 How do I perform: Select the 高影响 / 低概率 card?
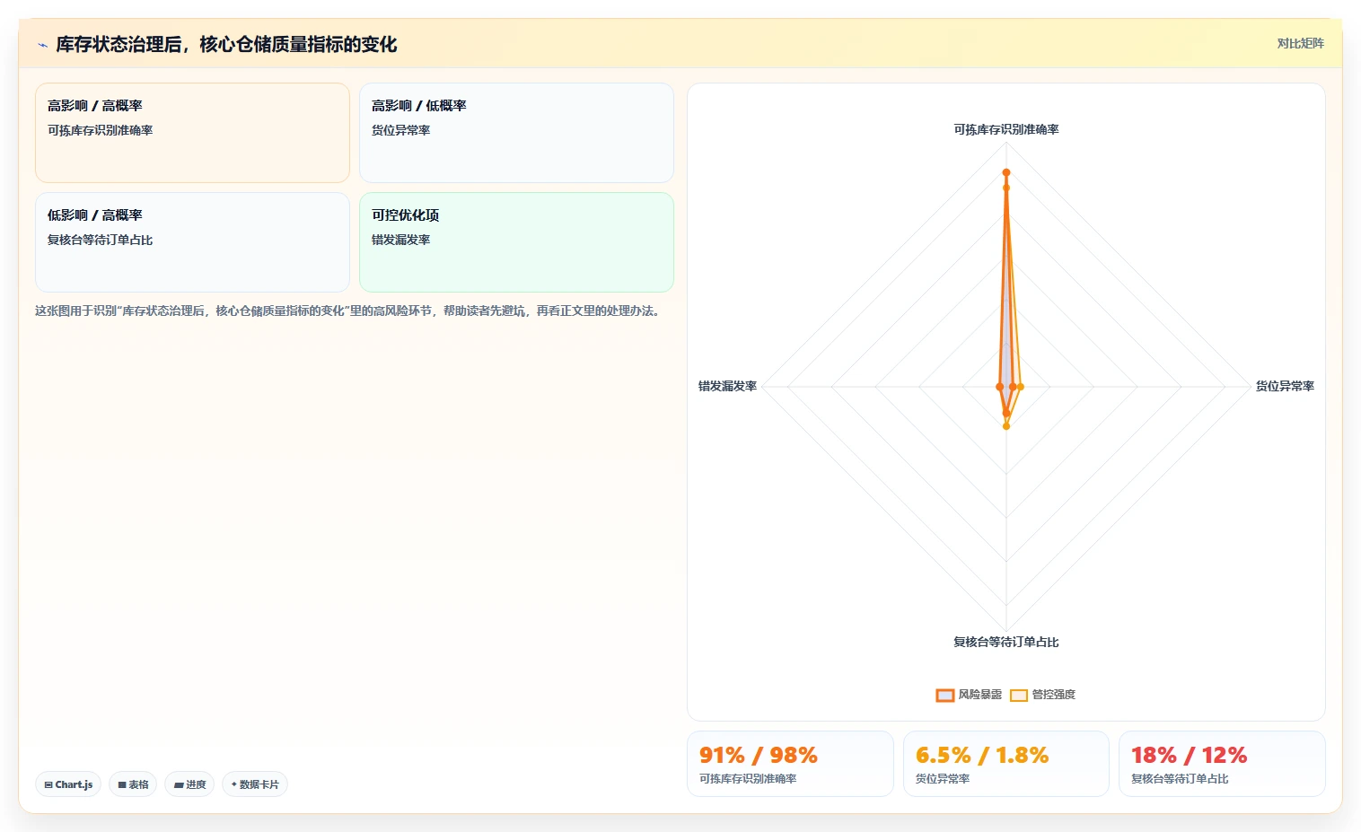[516, 133]
